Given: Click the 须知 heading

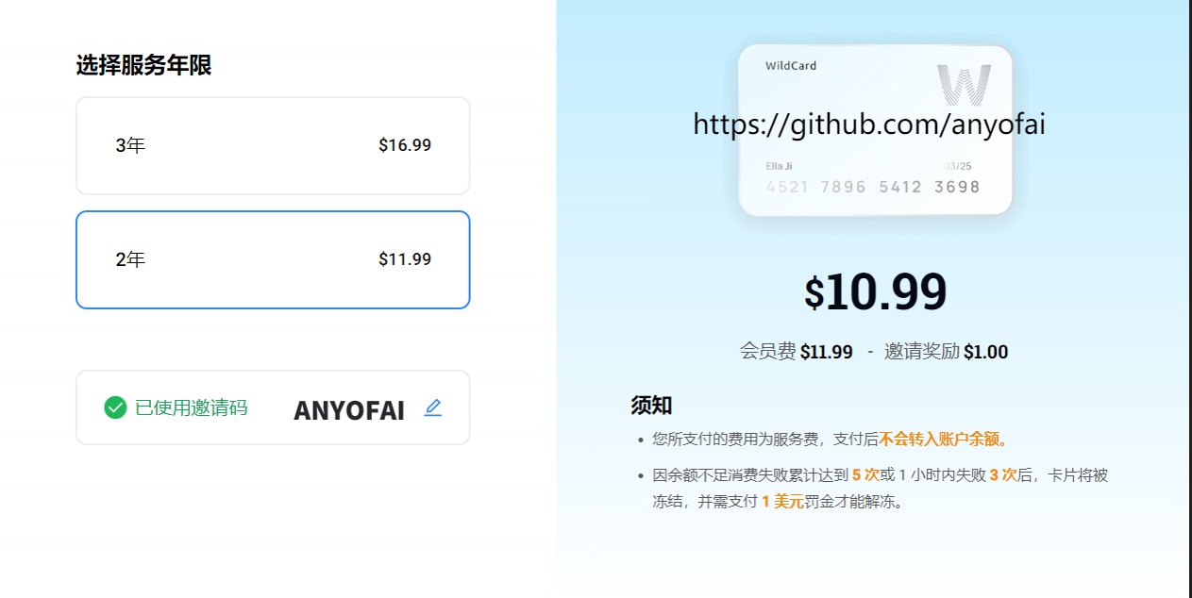Looking at the screenshot, I should 651,406.
